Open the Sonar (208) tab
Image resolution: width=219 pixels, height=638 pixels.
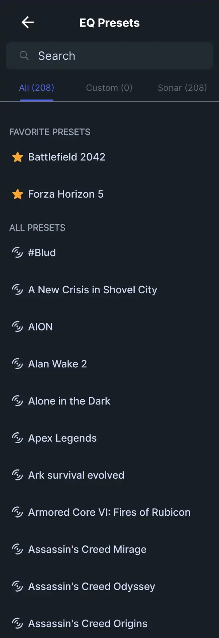click(182, 88)
